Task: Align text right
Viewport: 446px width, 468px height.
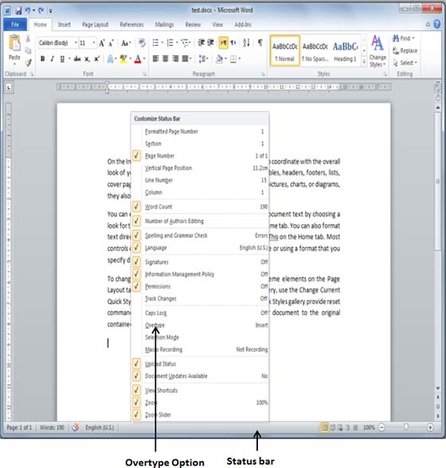Action: coord(175,59)
